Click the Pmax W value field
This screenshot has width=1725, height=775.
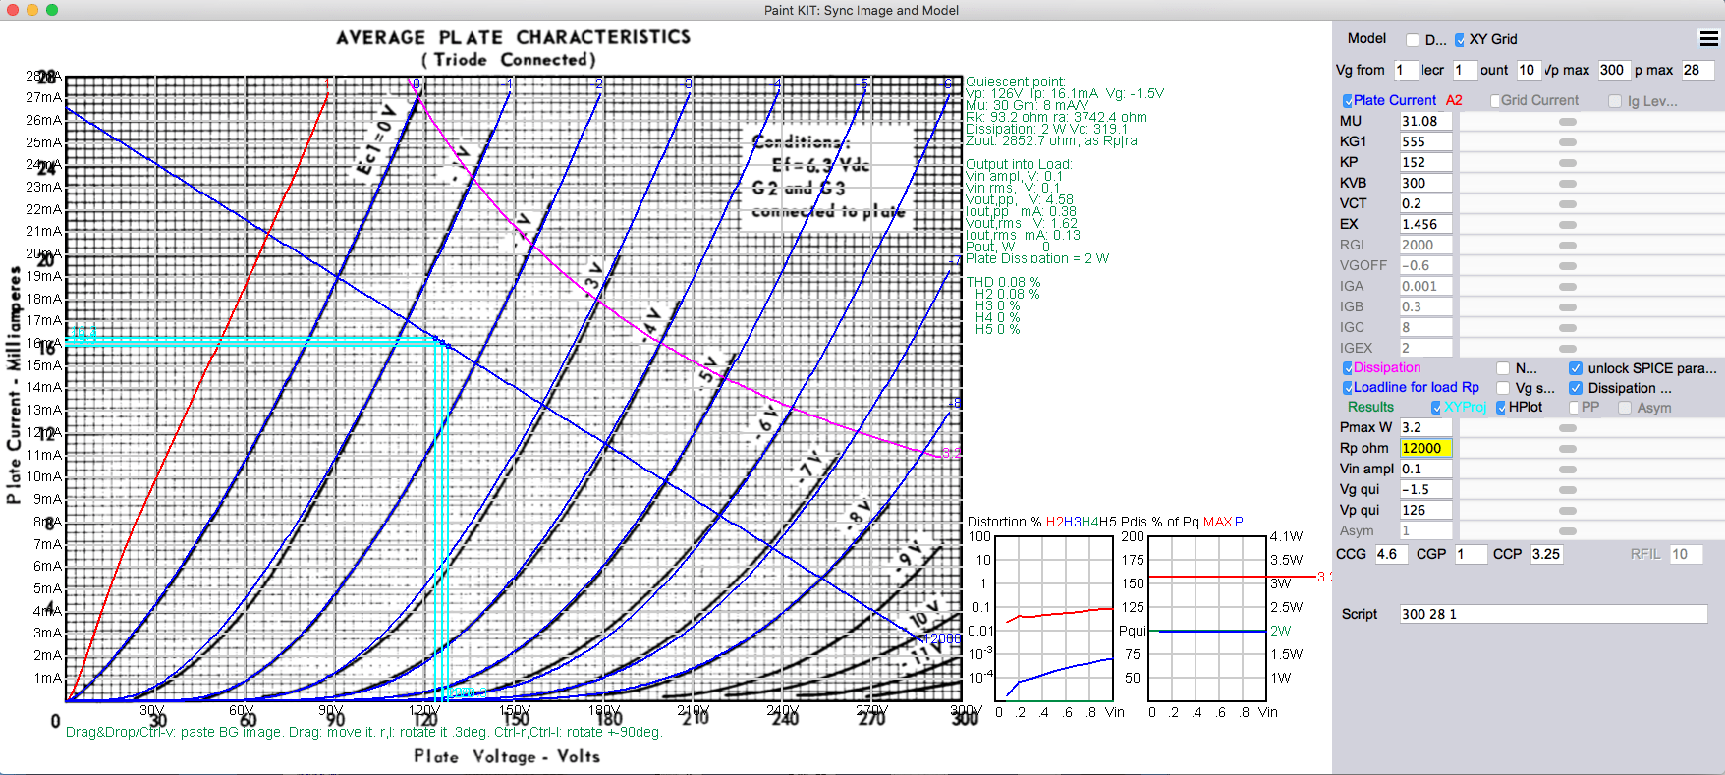tap(1425, 427)
